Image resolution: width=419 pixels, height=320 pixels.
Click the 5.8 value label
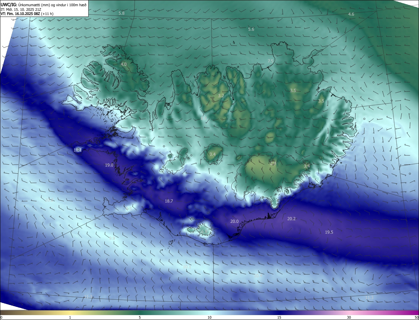[121, 13]
